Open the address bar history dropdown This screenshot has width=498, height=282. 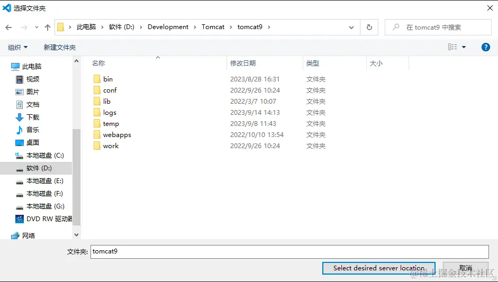pyautogui.click(x=351, y=28)
